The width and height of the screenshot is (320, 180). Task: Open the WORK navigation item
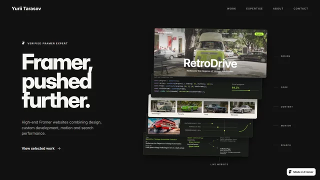click(x=231, y=8)
